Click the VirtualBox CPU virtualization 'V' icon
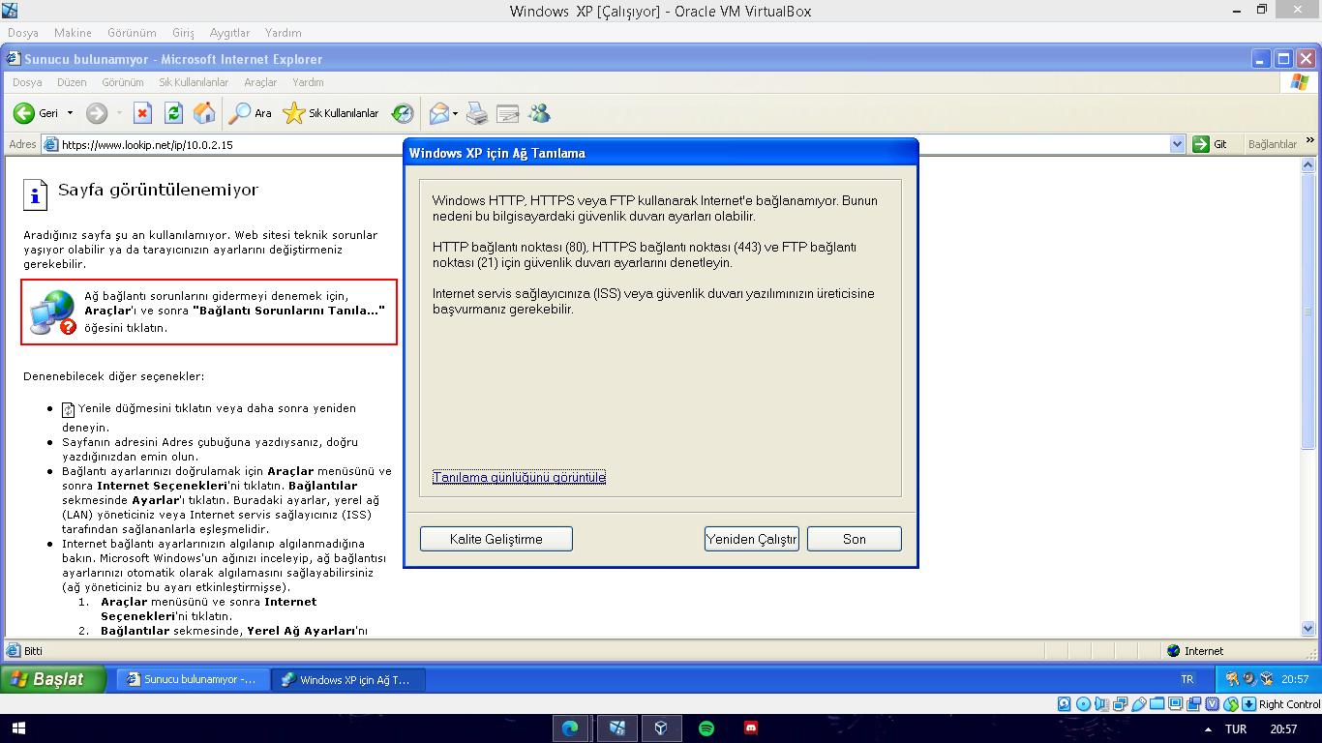 click(x=1213, y=704)
